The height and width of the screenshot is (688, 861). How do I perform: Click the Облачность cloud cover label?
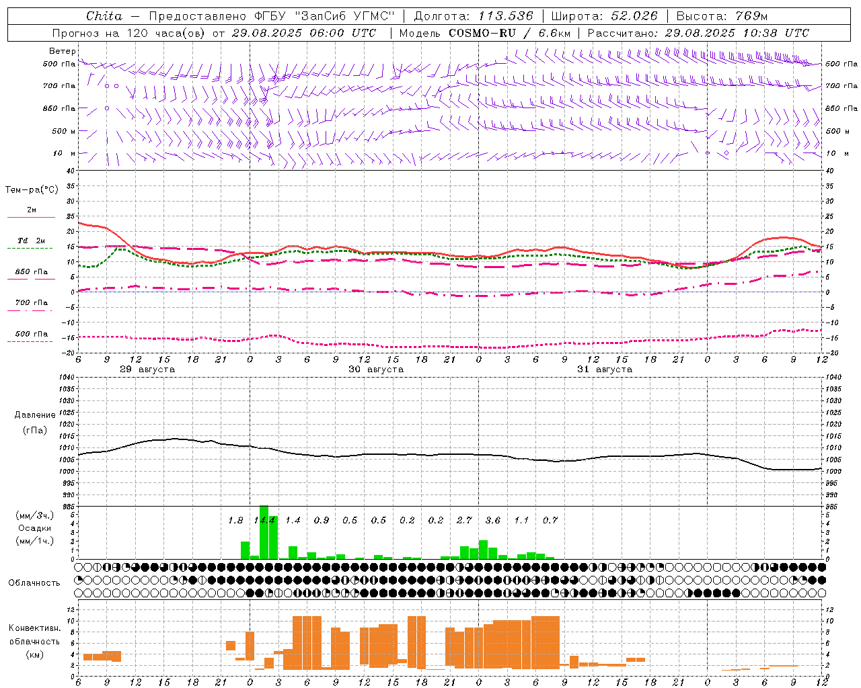(34, 583)
